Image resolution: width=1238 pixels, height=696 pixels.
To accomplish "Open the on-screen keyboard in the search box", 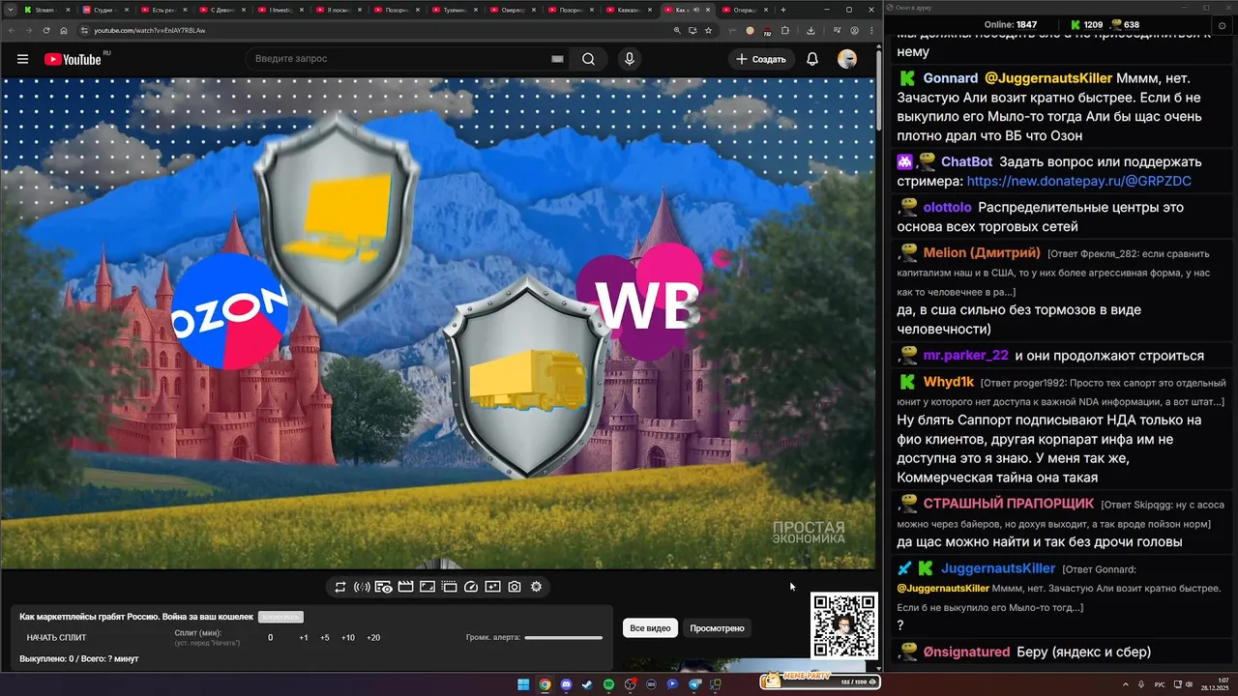I will point(557,59).
